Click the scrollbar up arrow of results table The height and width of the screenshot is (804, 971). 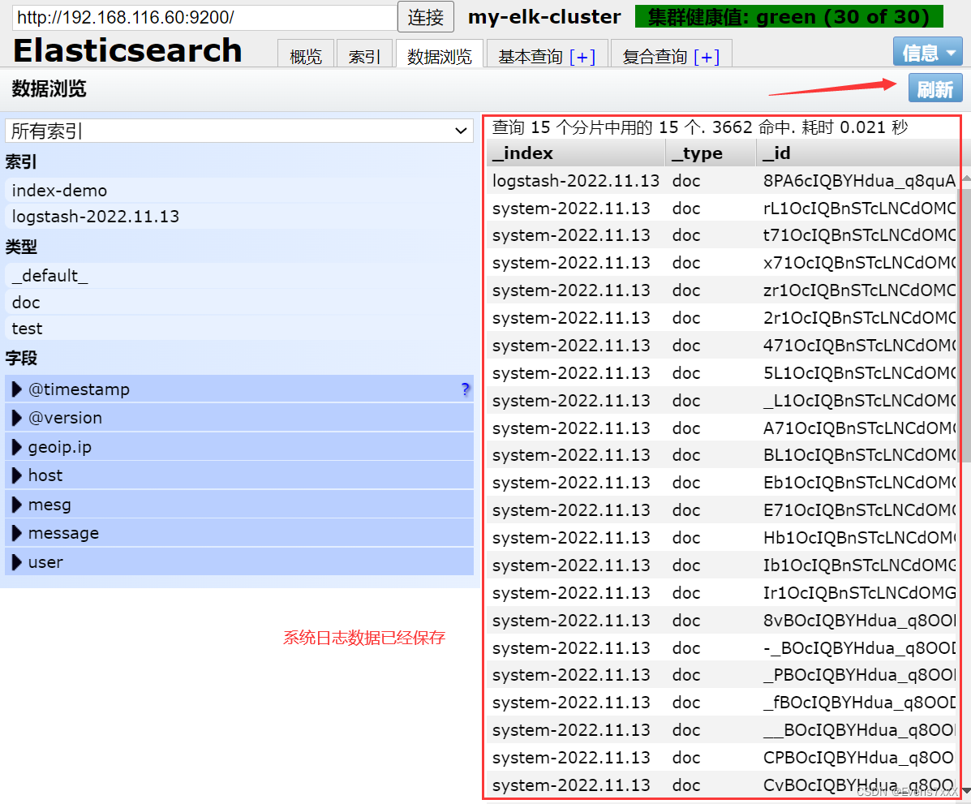pyautogui.click(x=965, y=178)
